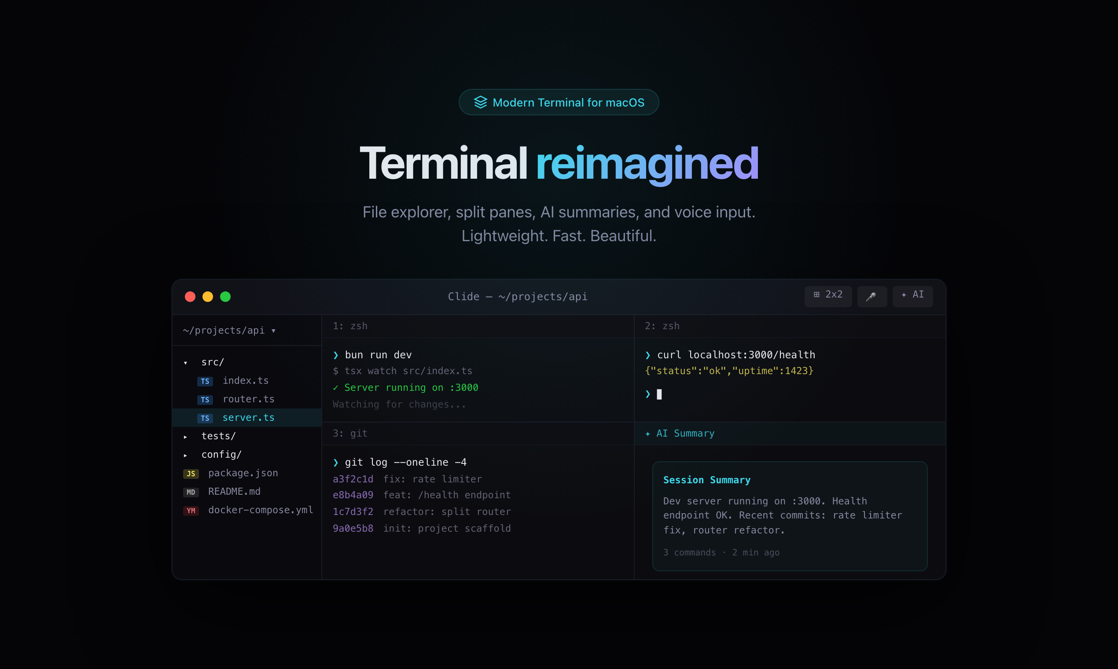Viewport: 1118px width, 669px height.
Task: Collapse the src/ folder
Action: (x=185, y=363)
